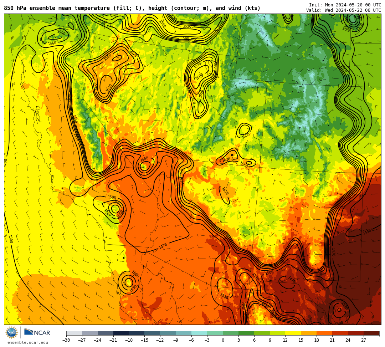This screenshot has height=347, width=385.
Task: Click the colorbar tick label −15
Action: 145,340
